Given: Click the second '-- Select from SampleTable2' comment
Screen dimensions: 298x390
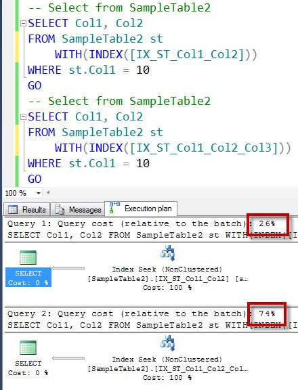Looking at the screenshot, I should tap(119, 101).
